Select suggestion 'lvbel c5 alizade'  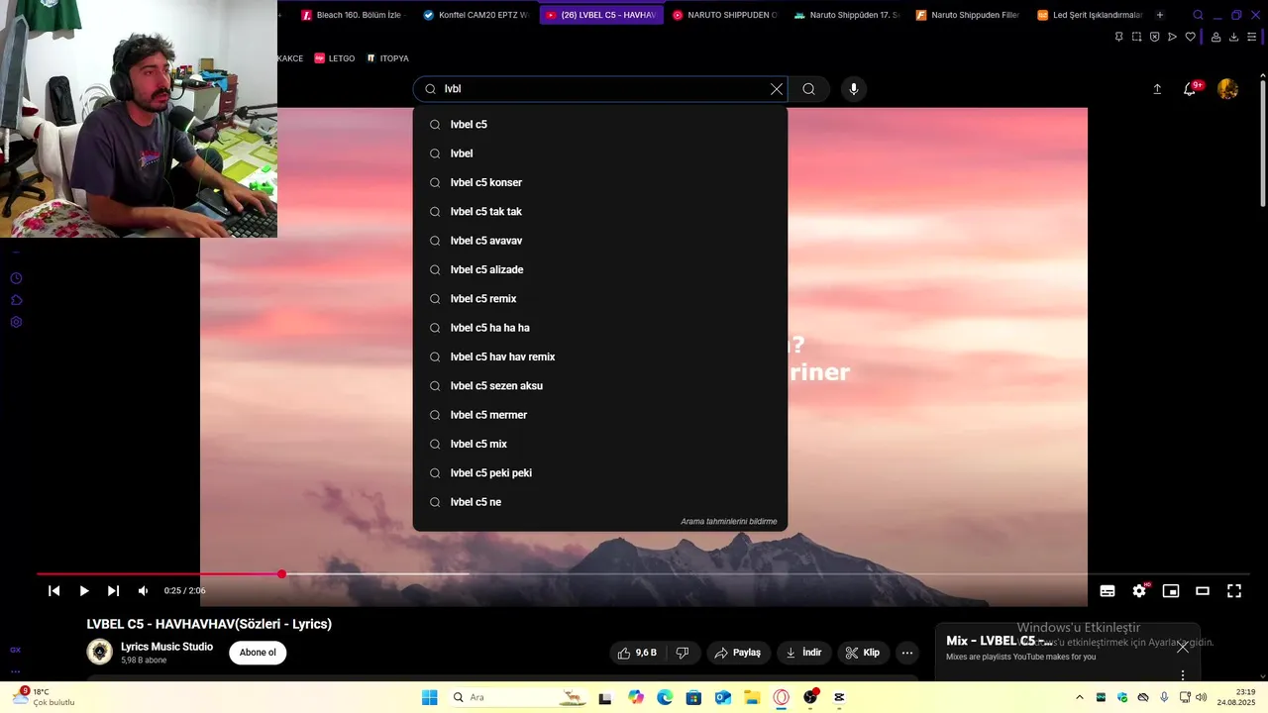(x=600, y=269)
